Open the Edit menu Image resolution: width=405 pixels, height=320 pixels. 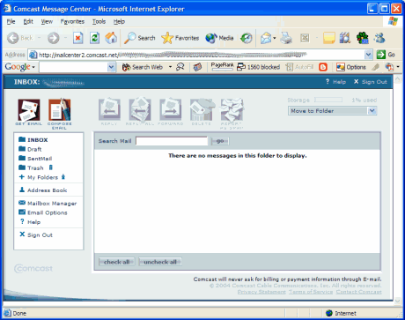click(x=28, y=21)
